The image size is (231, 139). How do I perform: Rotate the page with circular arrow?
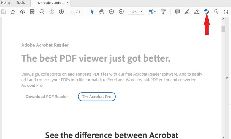226,12
